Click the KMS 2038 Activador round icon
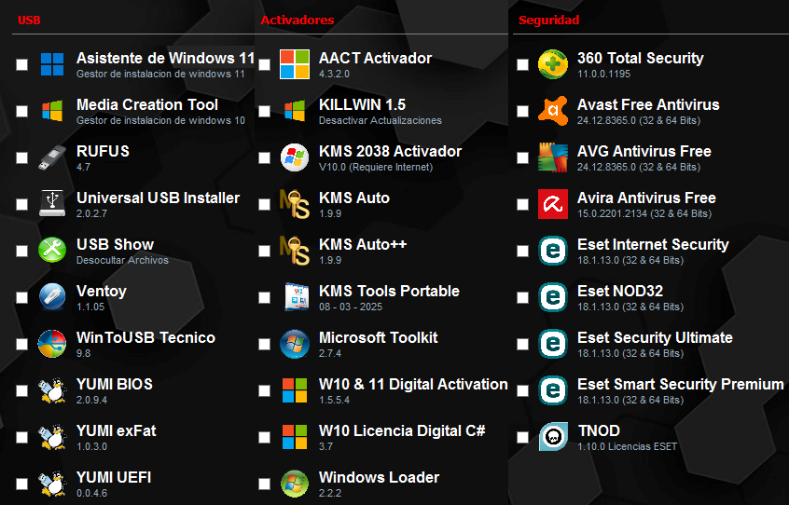 [295, 157]
